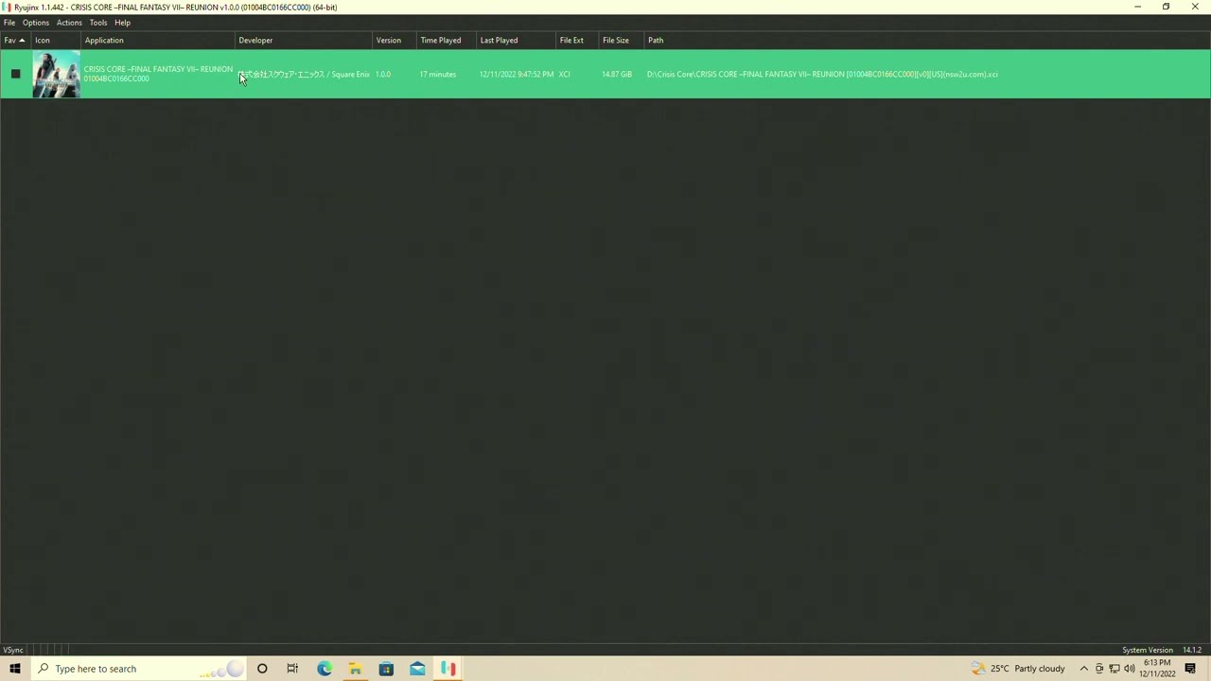Restore down the Ryujinx window
This screenshot has width=1211, height=681.
point(1167,7)
